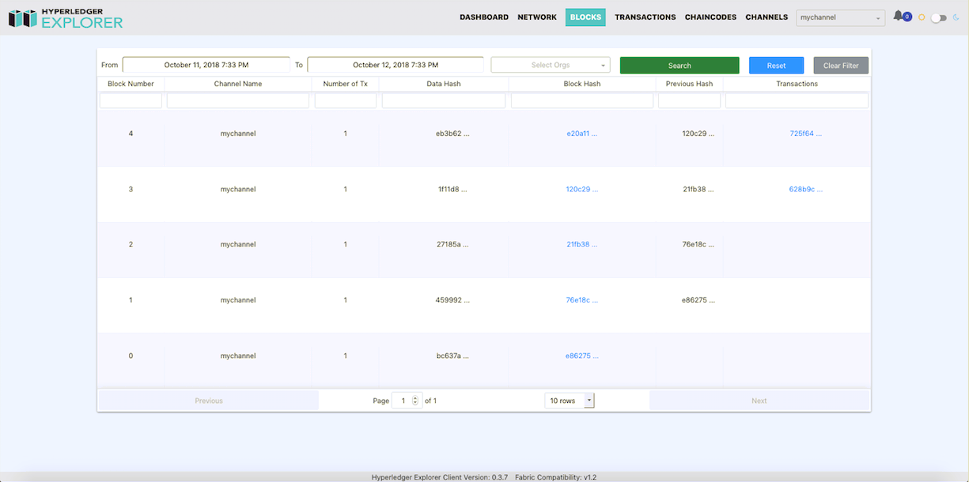Focus the Previous Hash filter box

click(690, 101)
